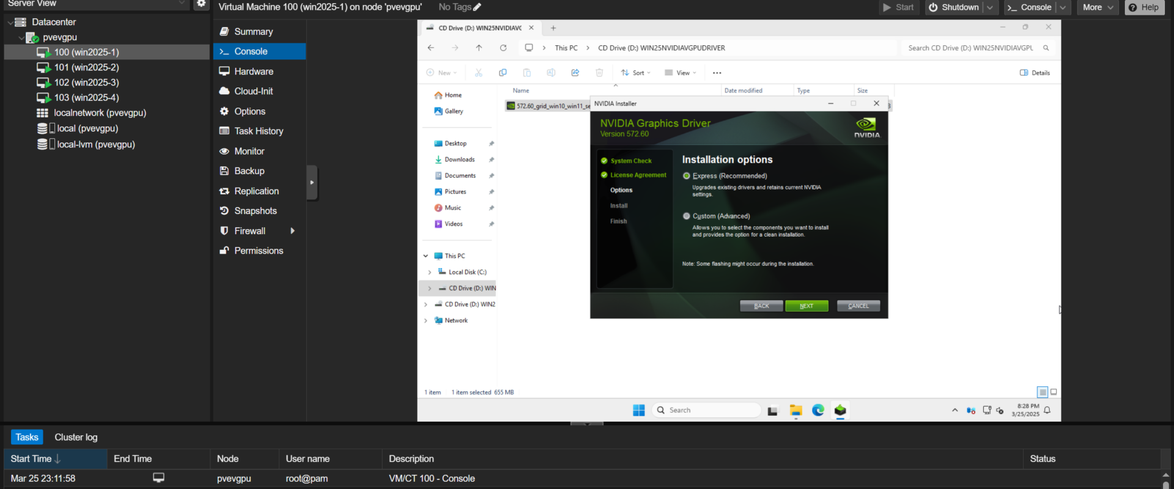Refresh the File Explorer folder
This screenshot has width=1174, height=489.
503,48
